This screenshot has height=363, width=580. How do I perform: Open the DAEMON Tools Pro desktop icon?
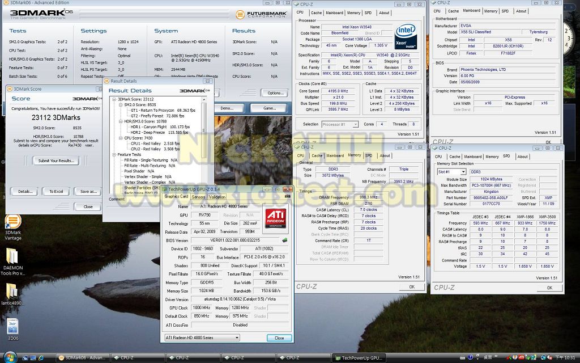coord(12,257)
